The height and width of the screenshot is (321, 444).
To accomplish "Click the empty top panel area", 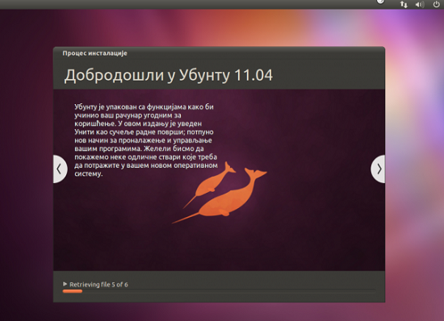I will 184,4.
